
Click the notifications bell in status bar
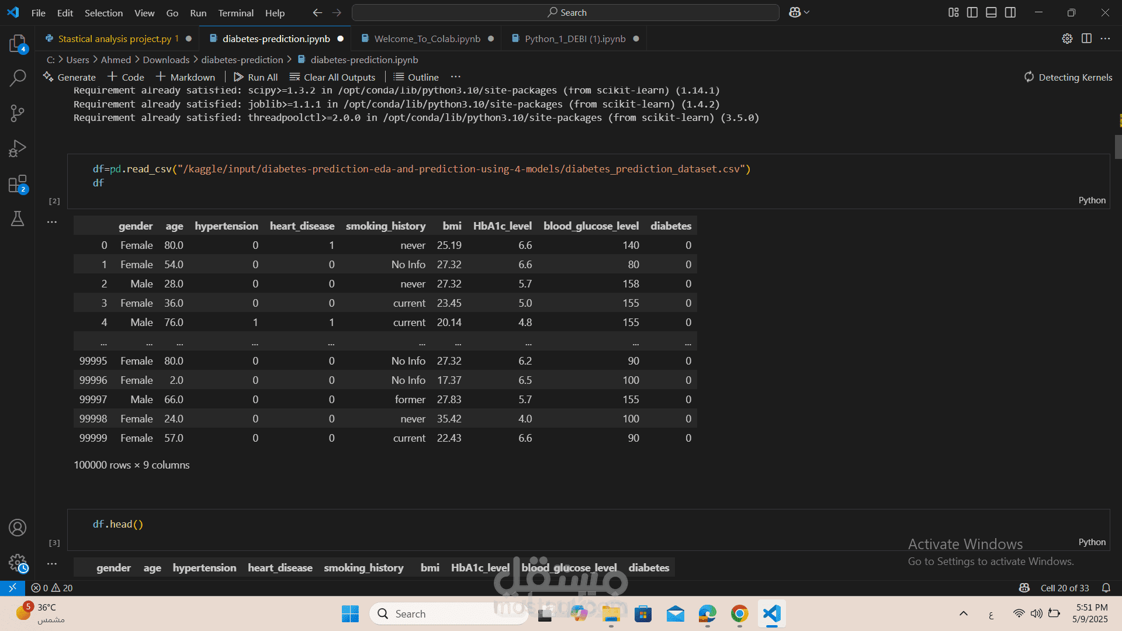(x=1106, y=588)
